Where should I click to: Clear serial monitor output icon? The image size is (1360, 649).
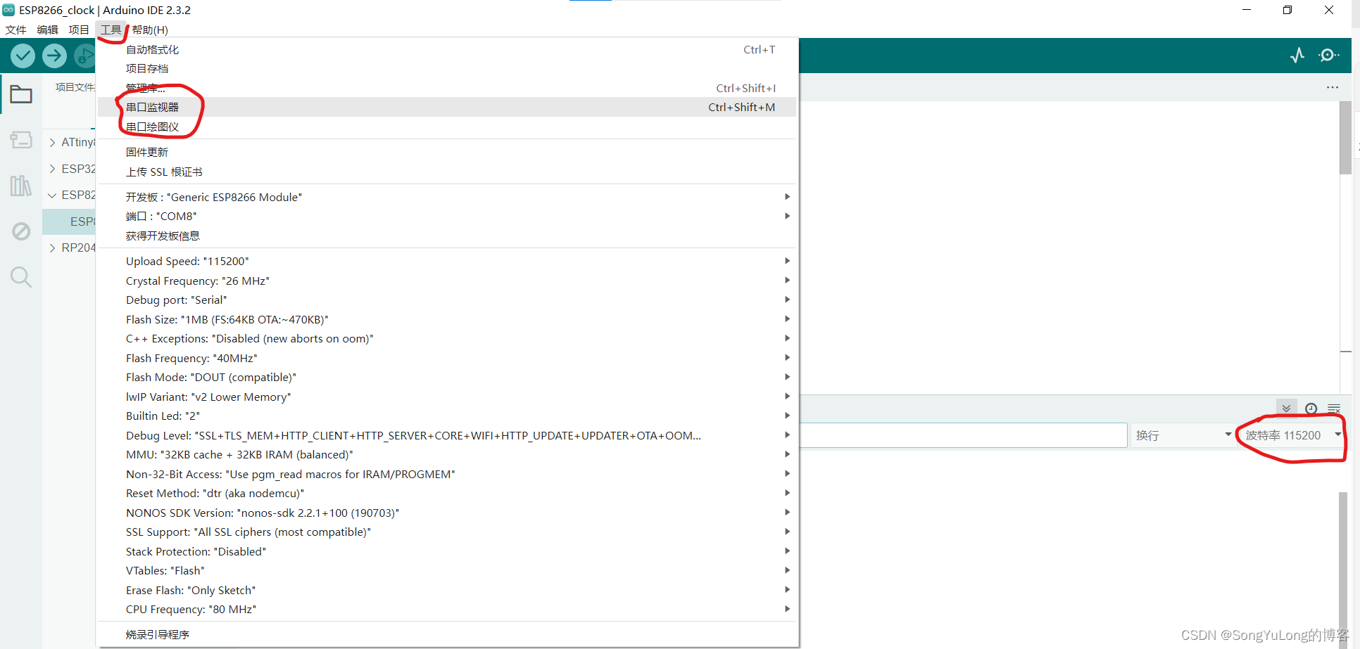[x=1334, y=409]
